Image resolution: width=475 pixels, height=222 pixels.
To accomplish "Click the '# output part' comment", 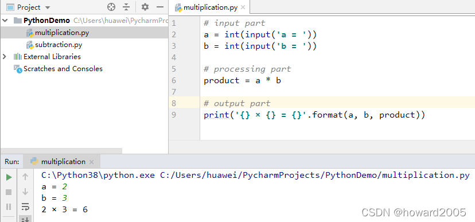I will 237,104.
